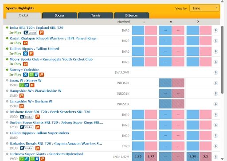Open Surrey v Yorkshire match
This screenshot has width=227, height=161.
click(24, 70)
